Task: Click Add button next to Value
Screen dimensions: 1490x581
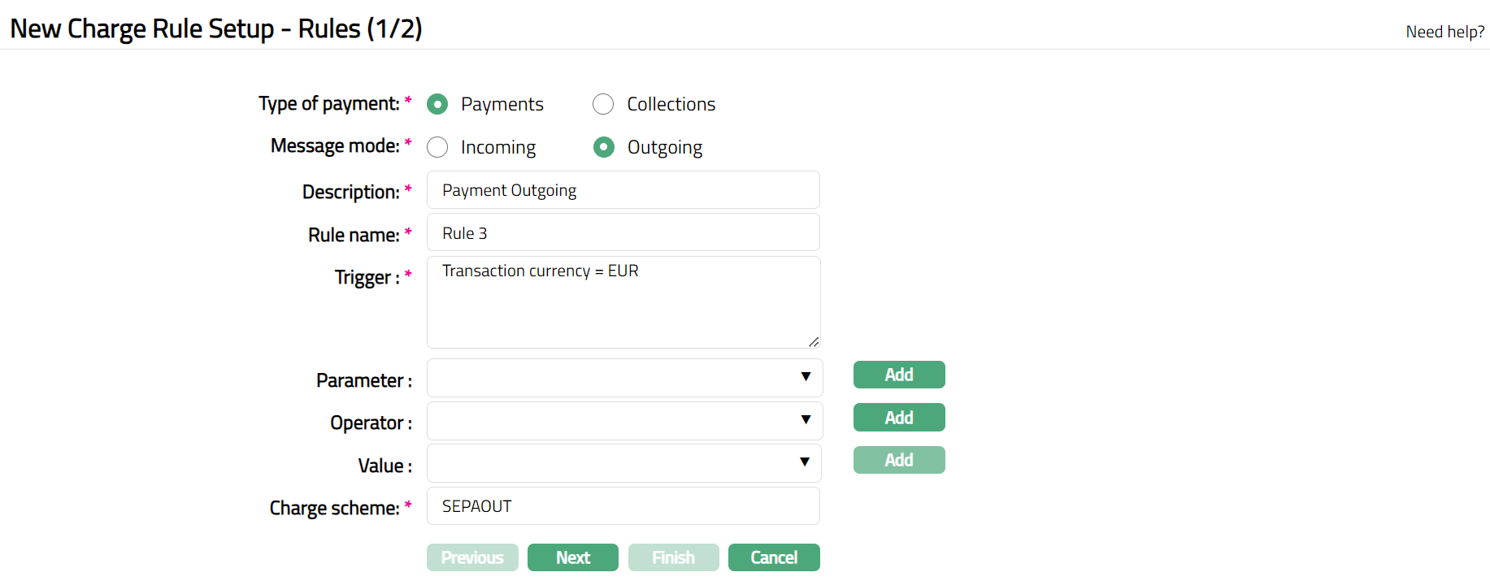Action: point(898,460)
